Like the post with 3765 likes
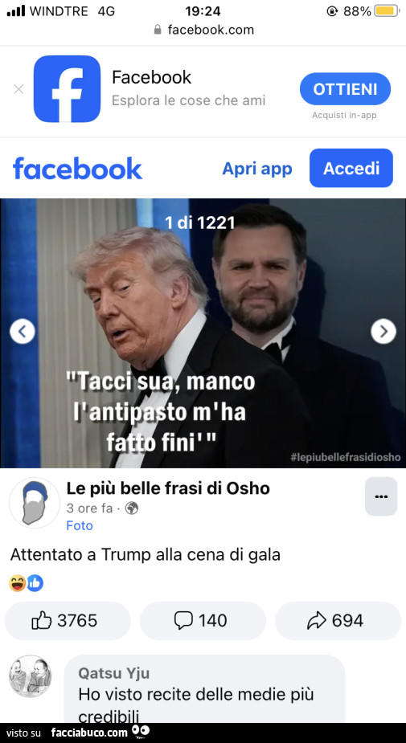Screen dimensions: 406x743 (x=68, y=621)
